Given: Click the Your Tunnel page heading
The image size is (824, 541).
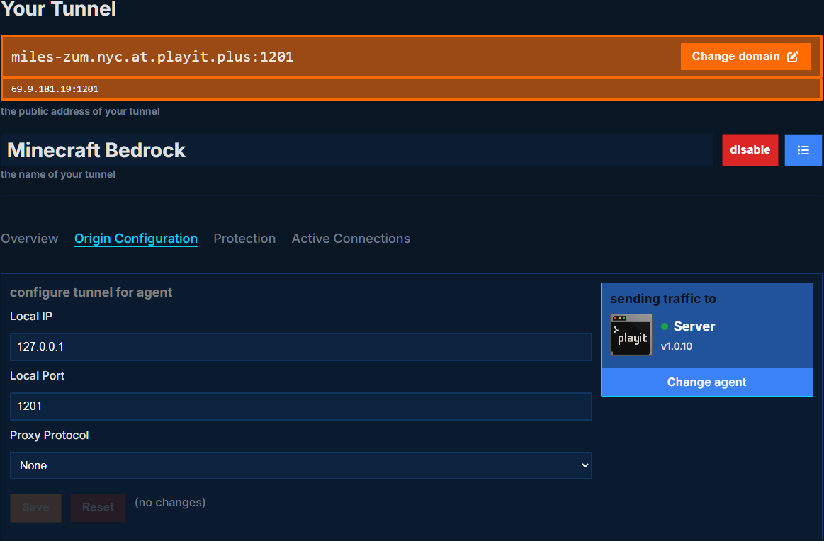Looking at the screenshot, I should coord(58,9).
